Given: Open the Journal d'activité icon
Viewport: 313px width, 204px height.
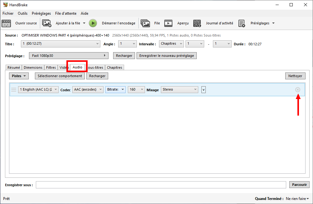Looking at the screenshot, I should click(x=197, y=23).
